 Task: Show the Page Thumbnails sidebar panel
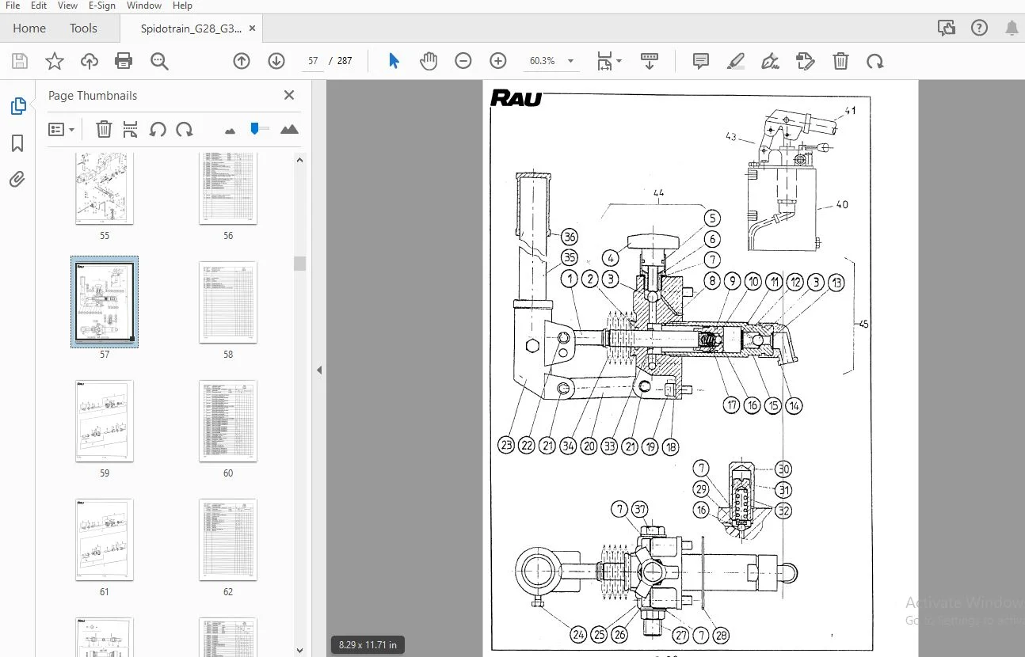click(17, 106)
